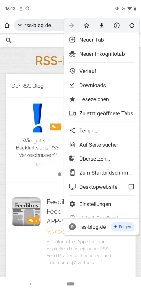Enable the Desktopwebsite checkbox
Viewport: 141px width, 291px height.
pos(131,187)
